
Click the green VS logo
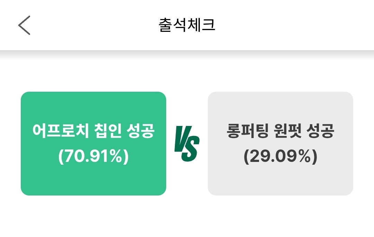coord(187,144)
